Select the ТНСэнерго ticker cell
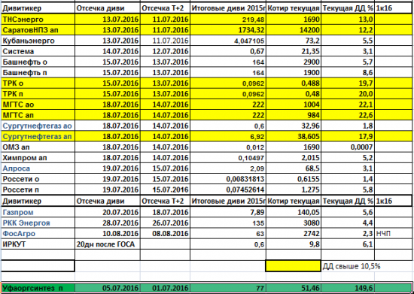This screenshot has height=294, width=414. [x=38, y=20]
